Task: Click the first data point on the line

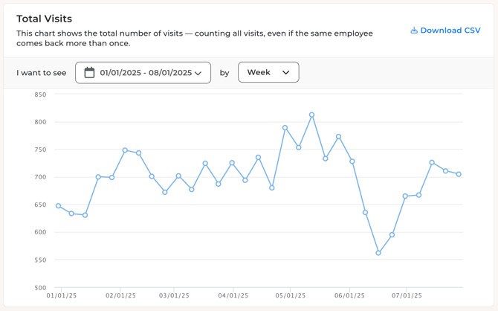Action: coord(59,206)
